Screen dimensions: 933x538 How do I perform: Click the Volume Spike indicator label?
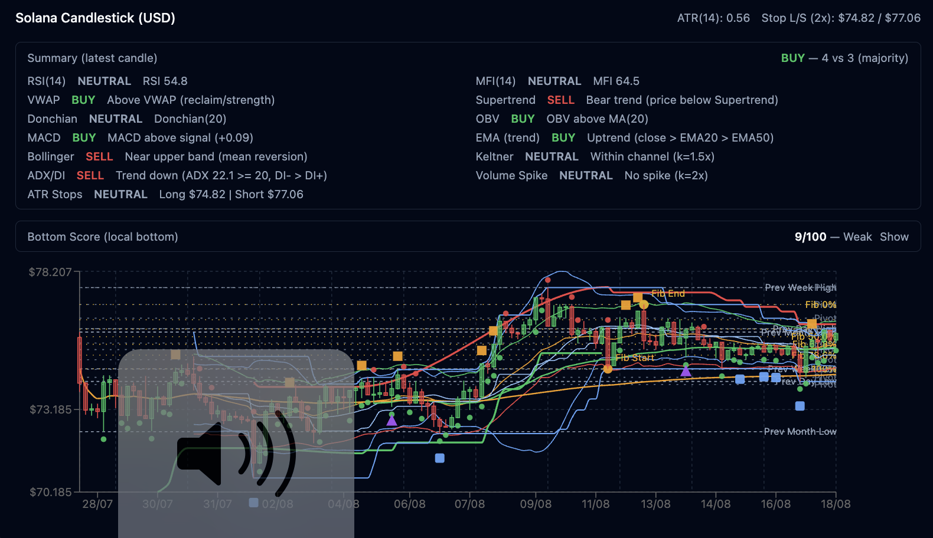click(x=512, y=175)
